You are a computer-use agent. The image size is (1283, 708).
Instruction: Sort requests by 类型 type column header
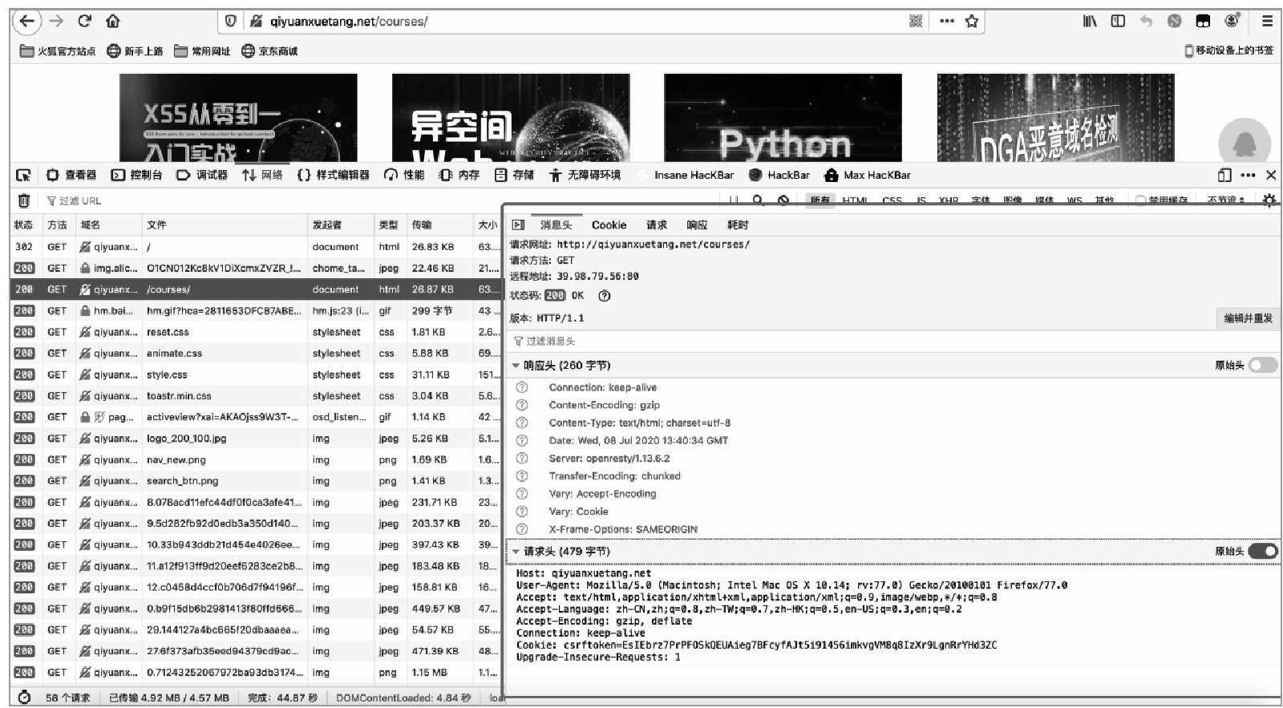pos(390,225)
